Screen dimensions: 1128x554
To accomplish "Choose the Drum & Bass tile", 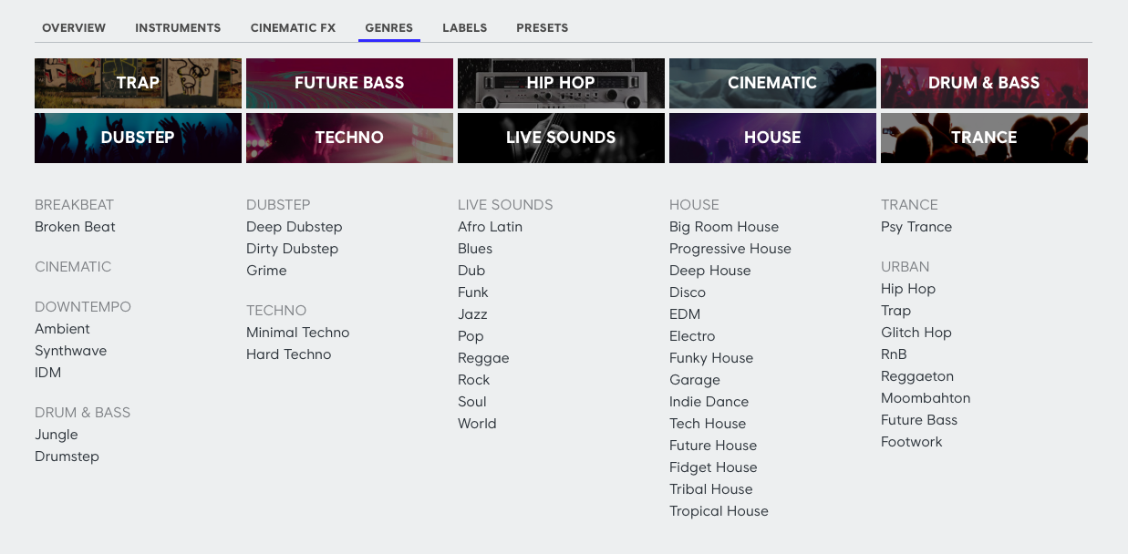I will pyautogui.click(x=984, y=83).
